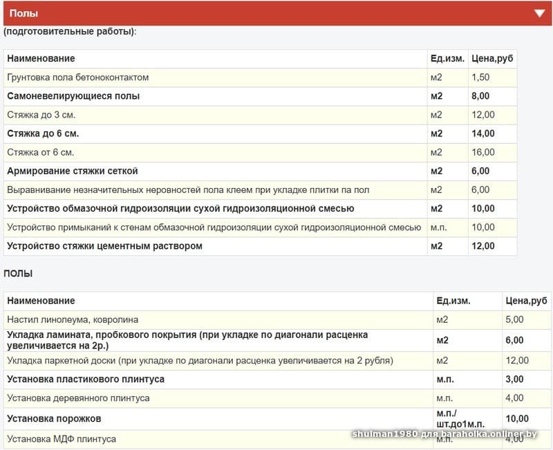Click the 10,00 price for Установка порожков
Screen dimensions: 553x450
[517, 419]
